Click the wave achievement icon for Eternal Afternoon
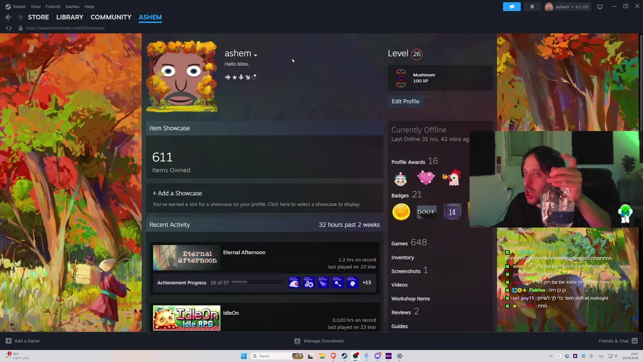This screenshot has height=362, width=643. 294,283
